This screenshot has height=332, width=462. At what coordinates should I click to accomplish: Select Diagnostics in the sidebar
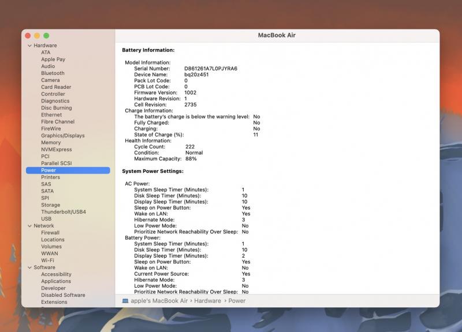[55, 101]
